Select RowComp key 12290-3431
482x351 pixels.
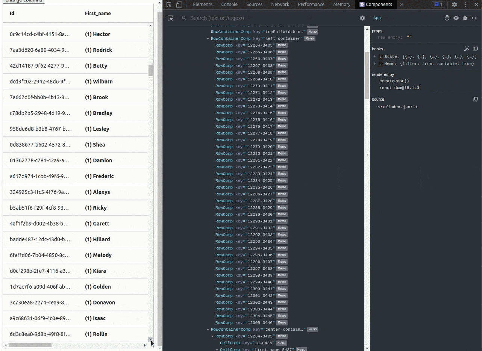(x=251, y=221)
